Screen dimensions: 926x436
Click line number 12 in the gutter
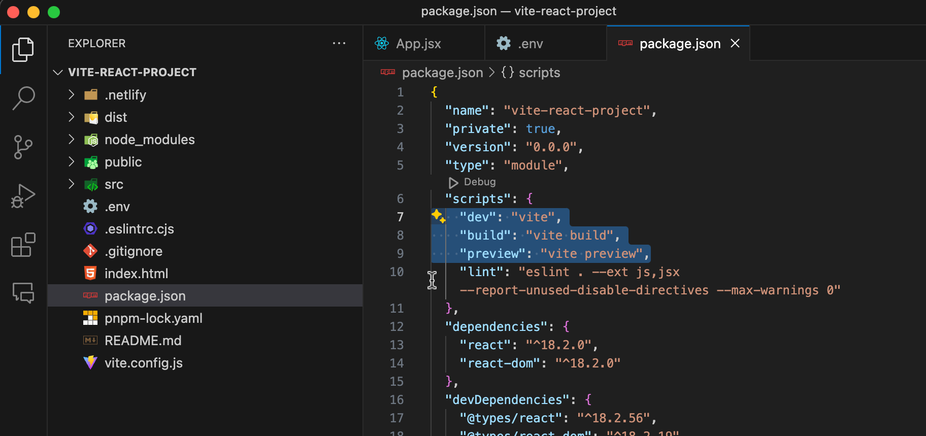(397, 326)
